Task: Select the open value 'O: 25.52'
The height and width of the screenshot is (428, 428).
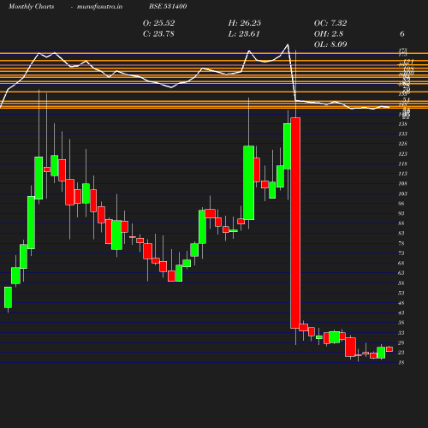Action: pyautogui.click(x=158, y=23)
